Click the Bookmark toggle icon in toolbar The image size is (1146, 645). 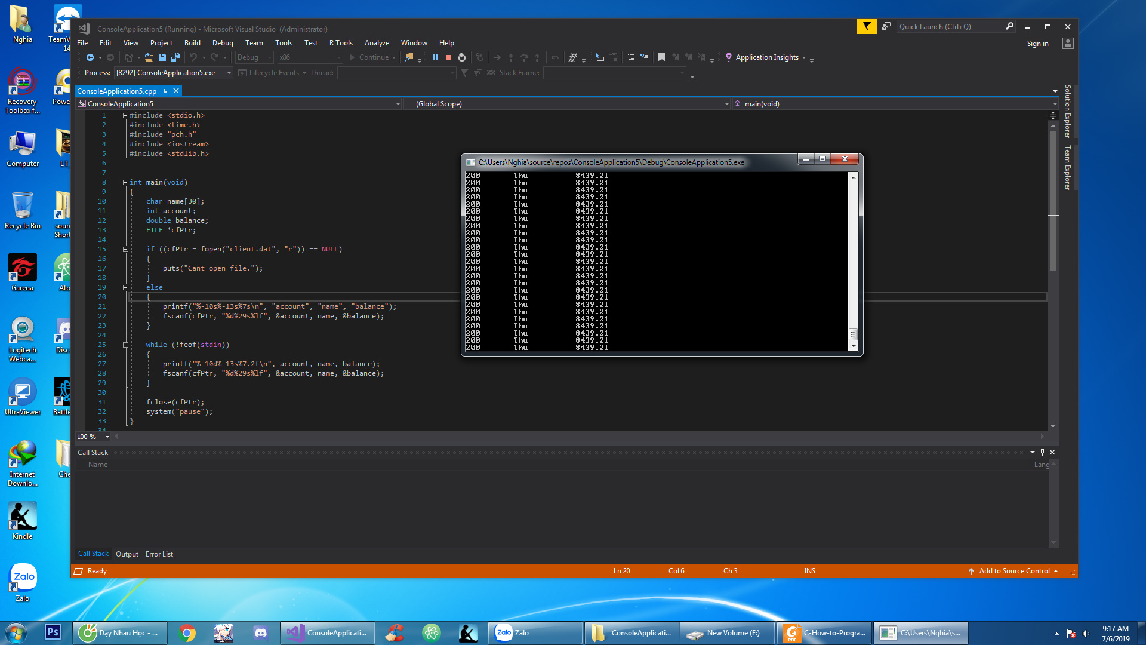[661, 57]
